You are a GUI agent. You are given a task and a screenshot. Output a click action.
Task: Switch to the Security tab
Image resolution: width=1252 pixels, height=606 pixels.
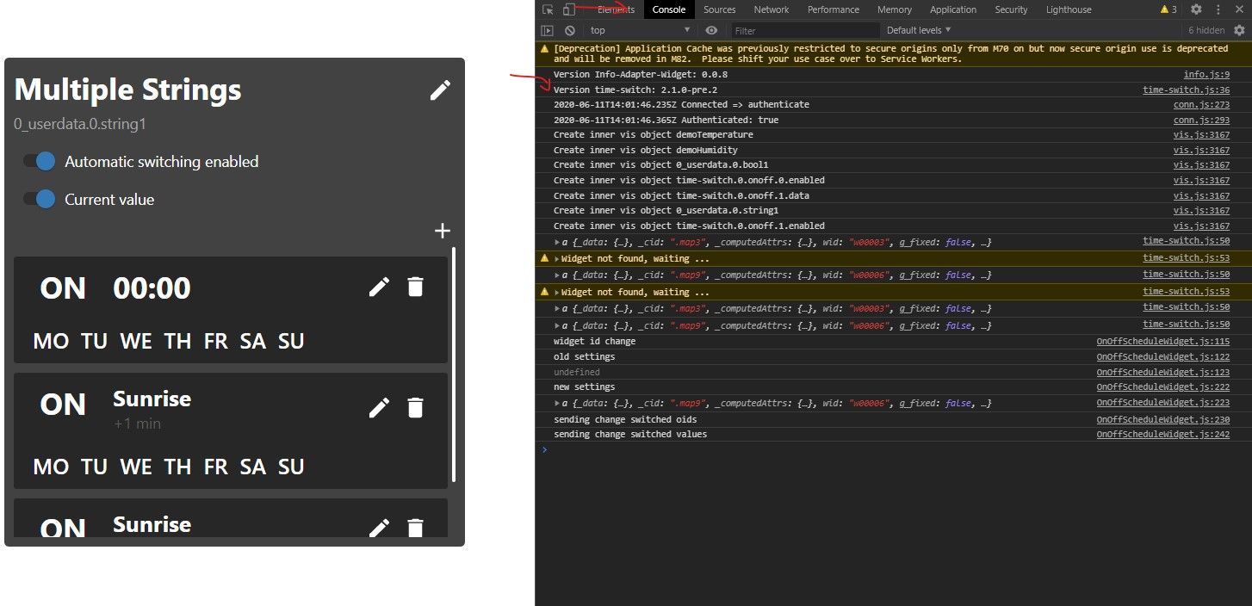point(1011,9)
